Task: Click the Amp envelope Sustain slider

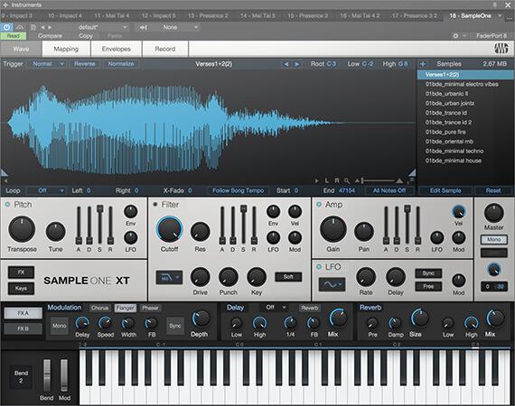Action: tap(407, 225)
